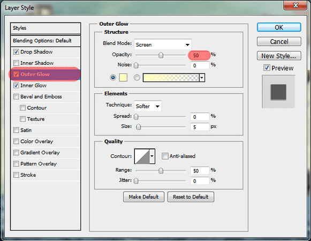Select the solid color radio button
The height and width of the screenshot is (241, 311).
pyautogui.click(x=113, y=78)
